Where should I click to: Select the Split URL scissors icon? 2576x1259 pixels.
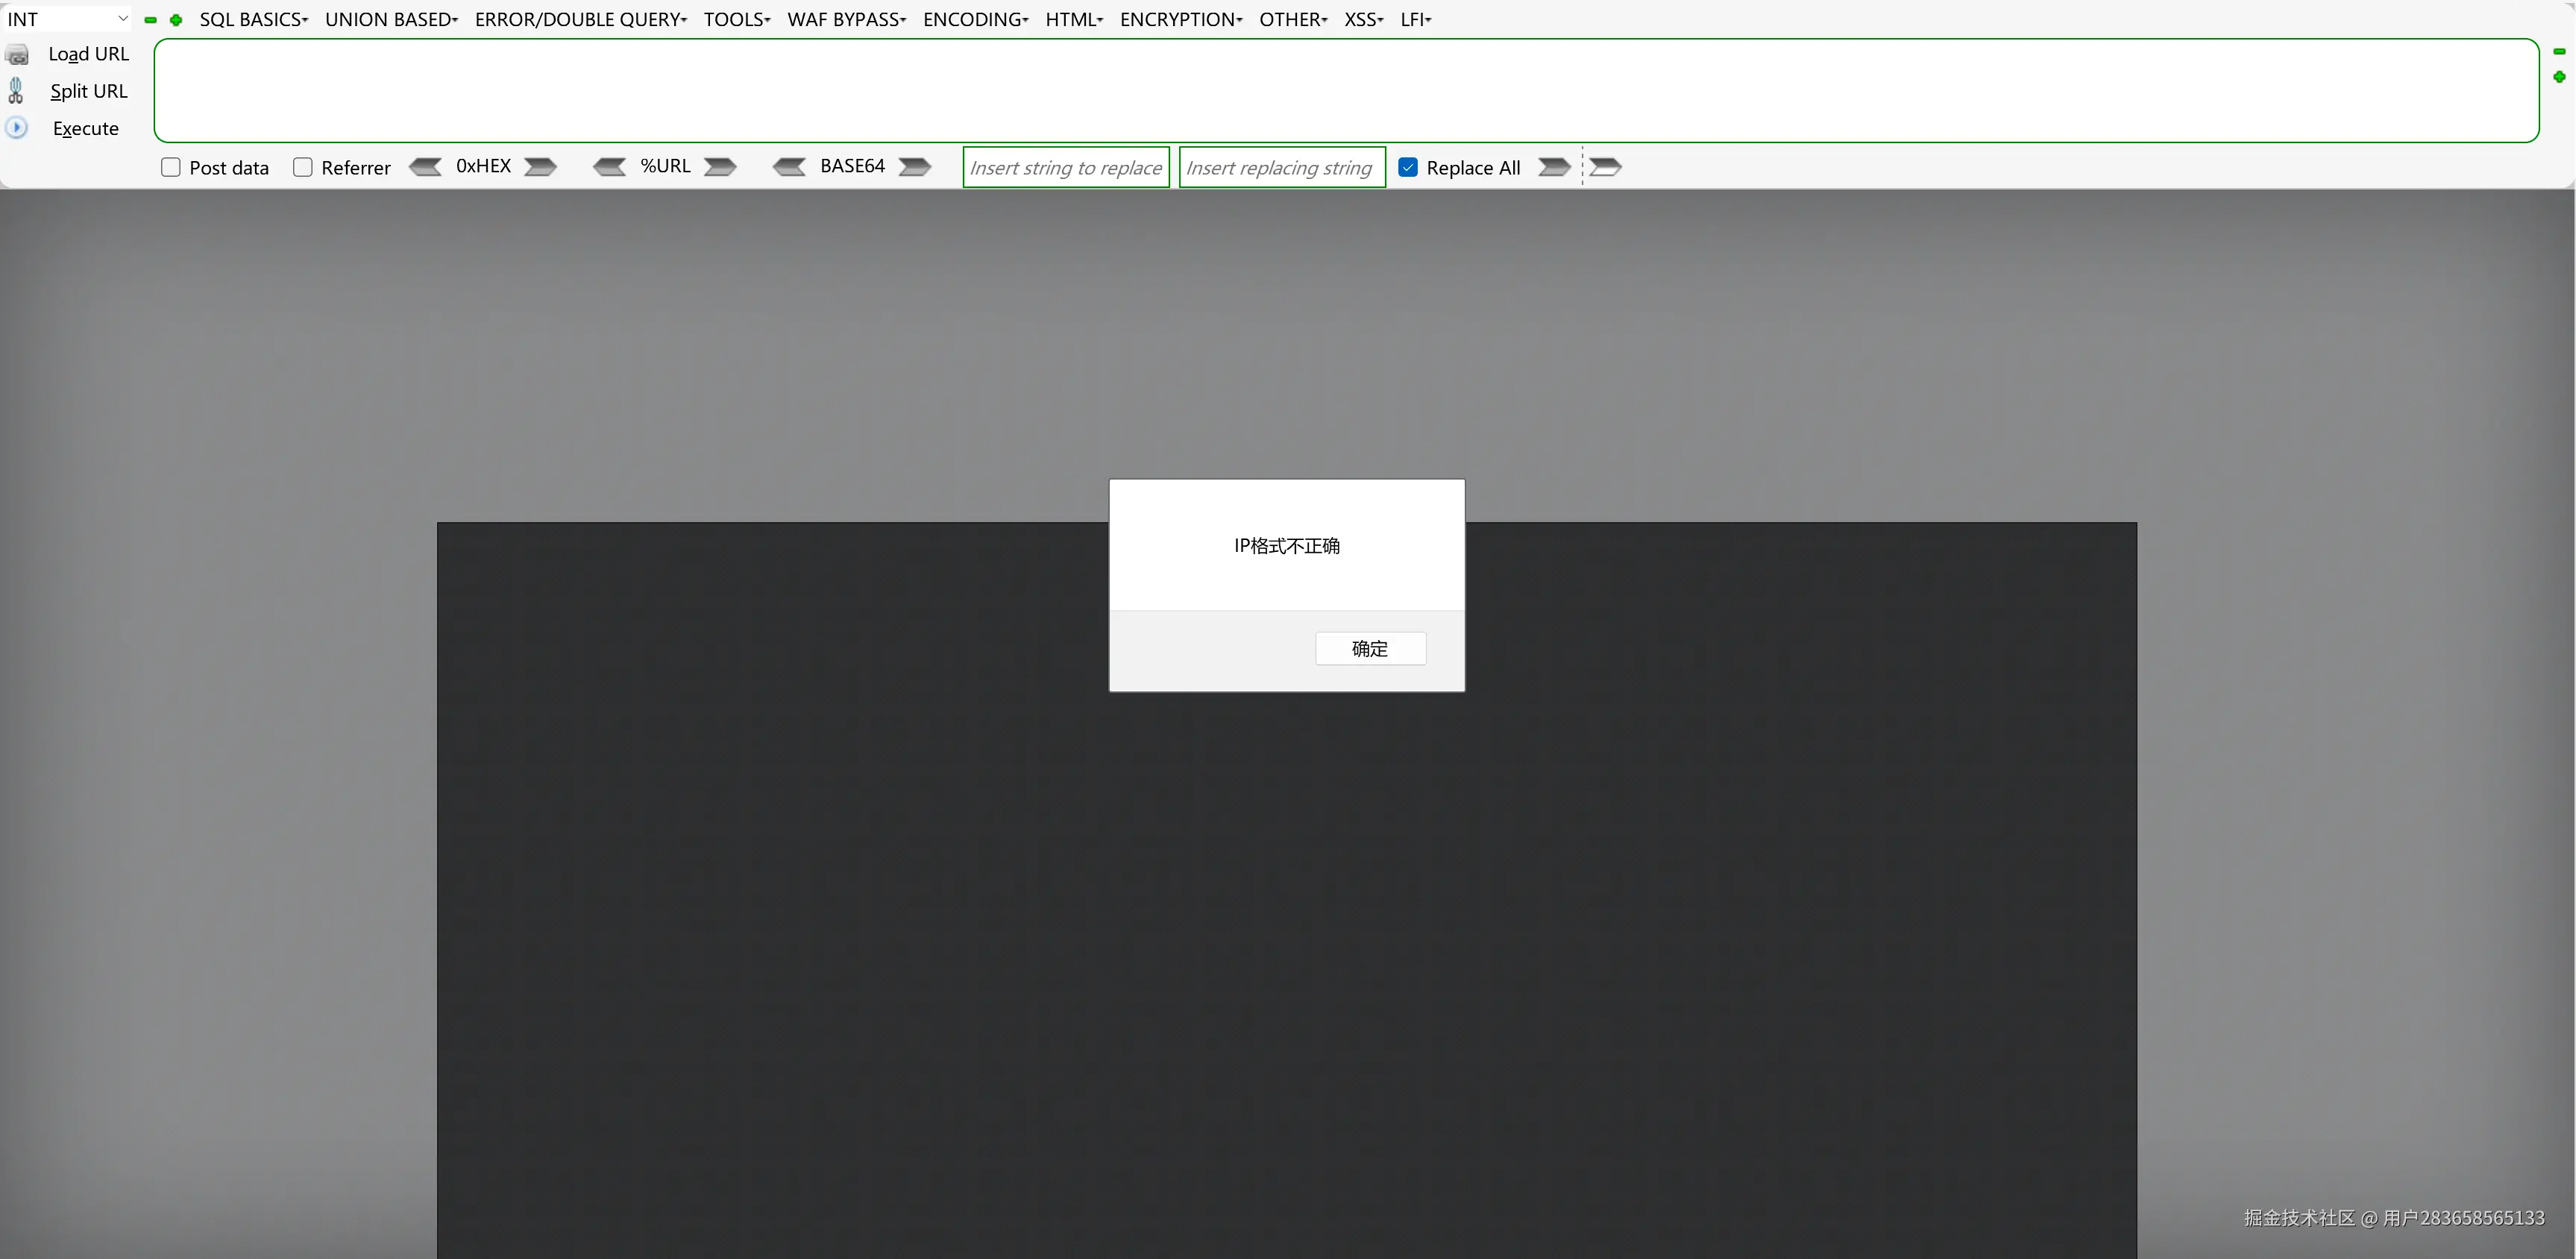[x=16, y=90]
